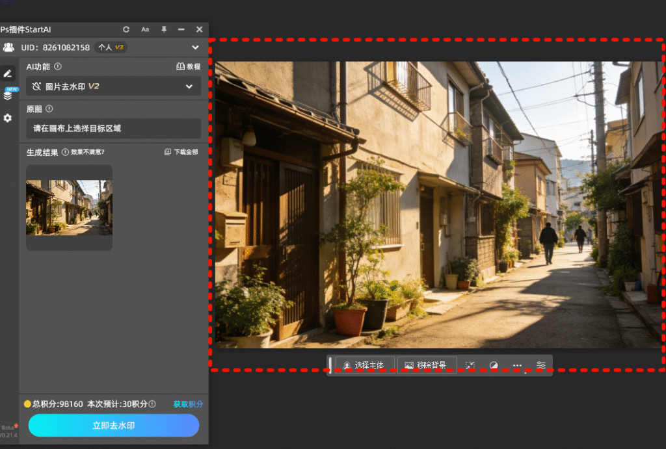Click 下载全部 to download all results

point(181,152)
